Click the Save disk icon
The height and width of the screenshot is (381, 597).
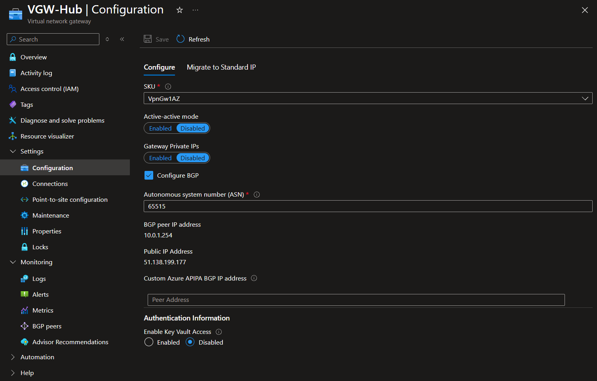click(x=148, y=39)
